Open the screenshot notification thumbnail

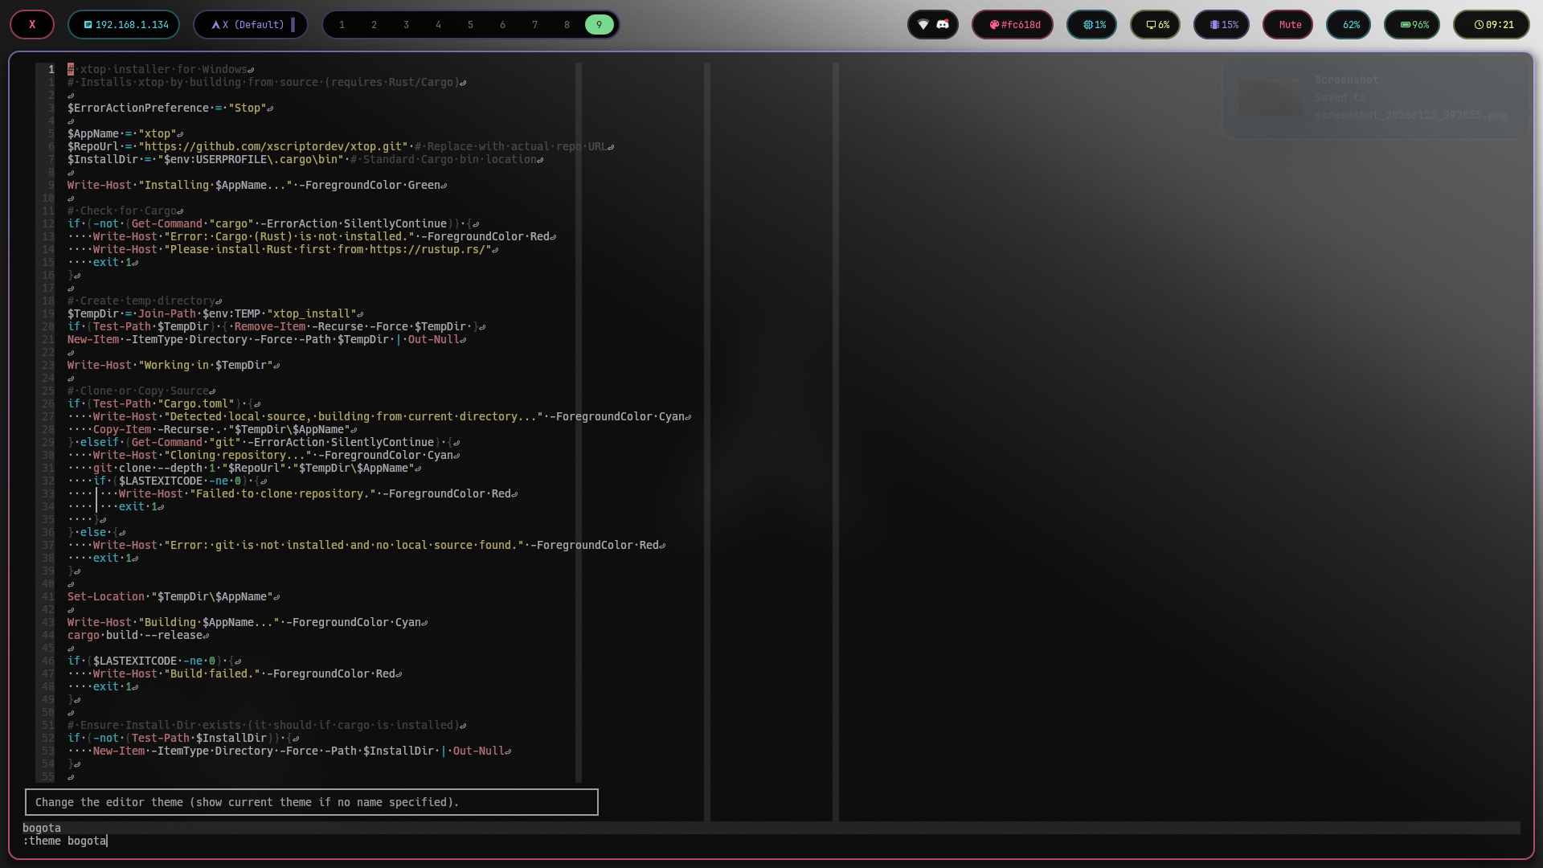(x=1271, y=97)
